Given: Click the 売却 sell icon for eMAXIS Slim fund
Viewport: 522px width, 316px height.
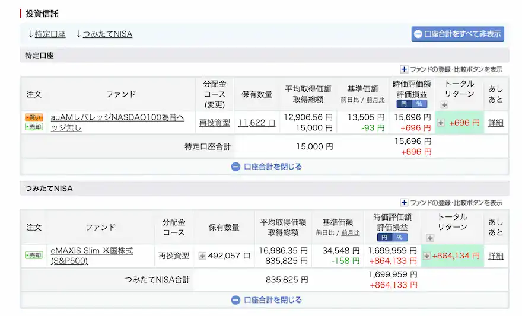Looking at the screenshot, I should tap(34, 256).
